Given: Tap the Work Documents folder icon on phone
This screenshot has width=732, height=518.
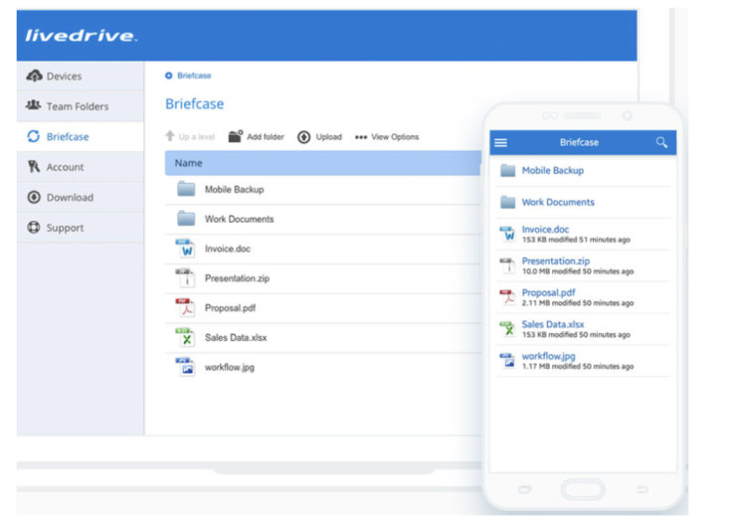Looking at the screenshot, I should [508, 202].
